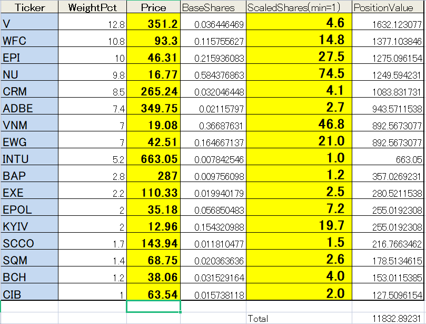Click the BaseShares header cell

tap(213, 7)
